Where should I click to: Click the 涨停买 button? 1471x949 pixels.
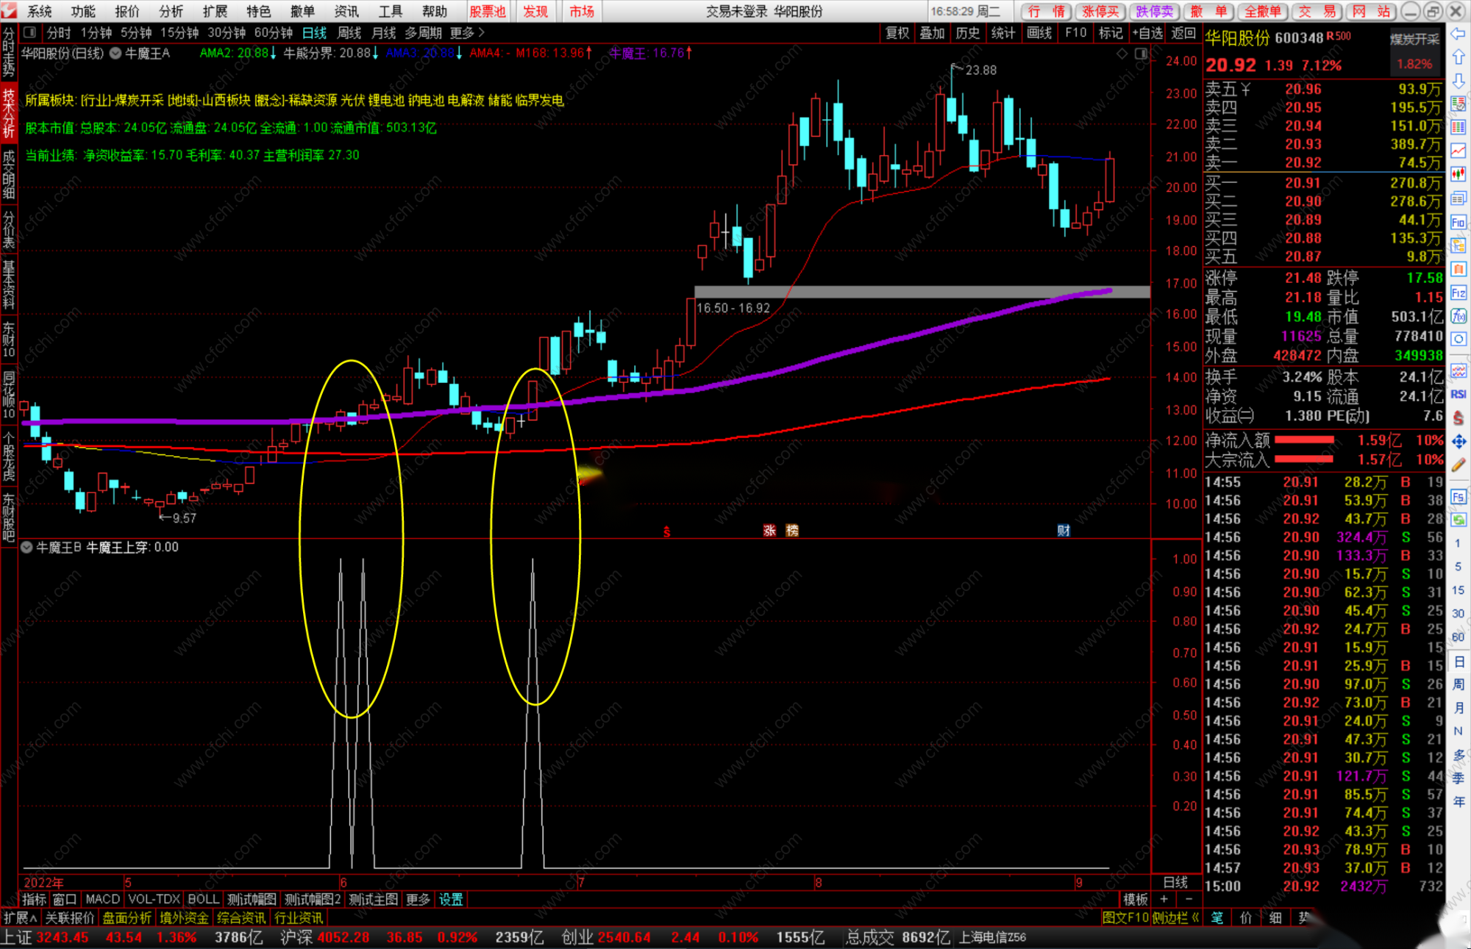1100,11
